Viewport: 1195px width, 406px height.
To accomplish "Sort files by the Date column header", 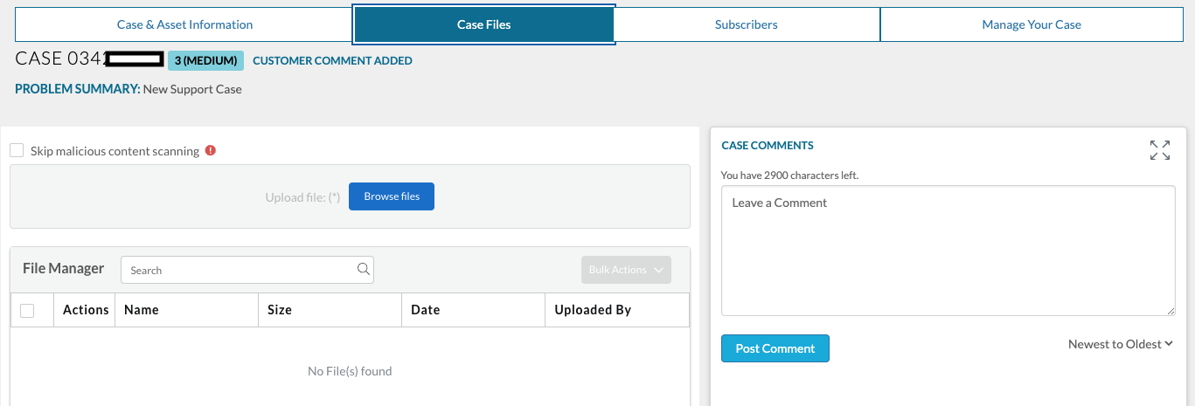I will tap(425, 310).
